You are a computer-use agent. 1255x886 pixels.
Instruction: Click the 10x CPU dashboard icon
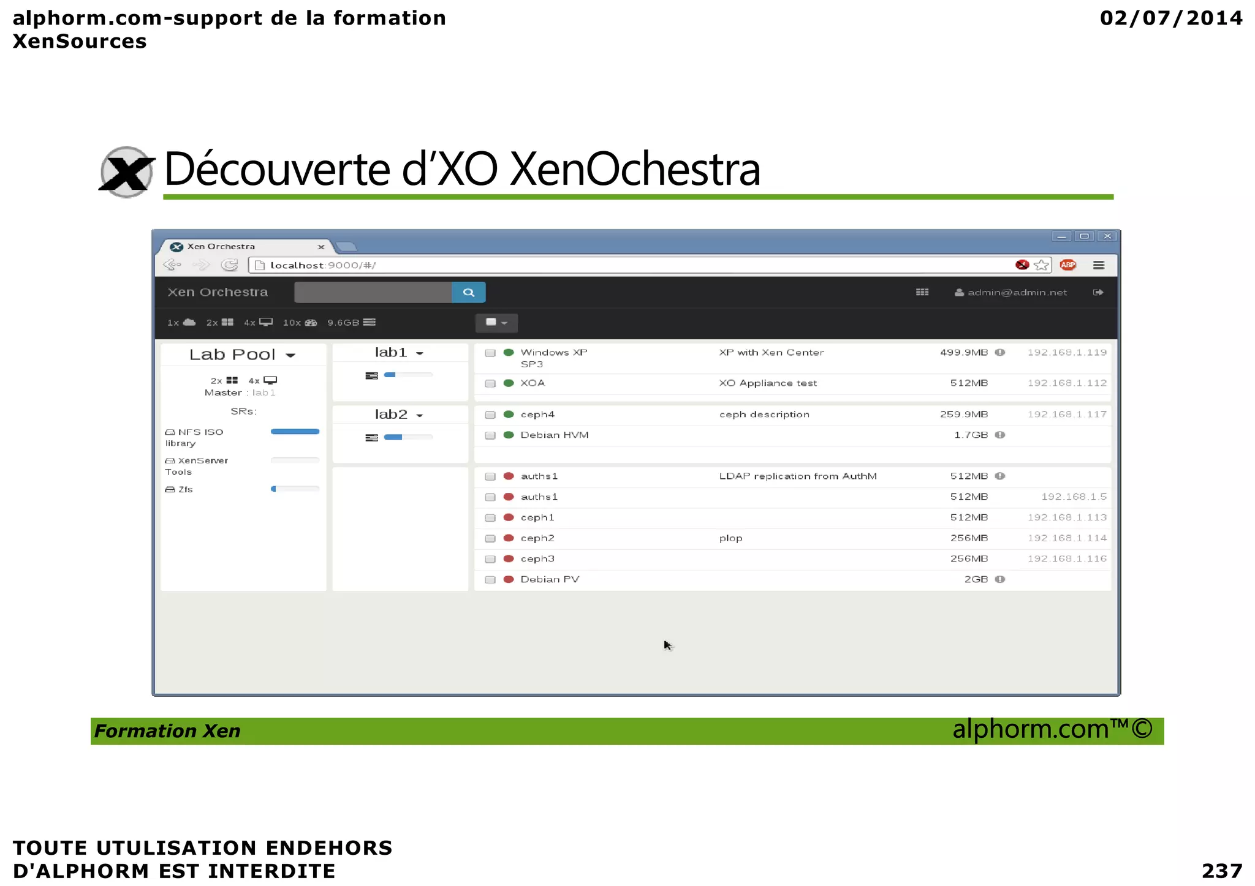pyautogui.click(x=311, y=323)
